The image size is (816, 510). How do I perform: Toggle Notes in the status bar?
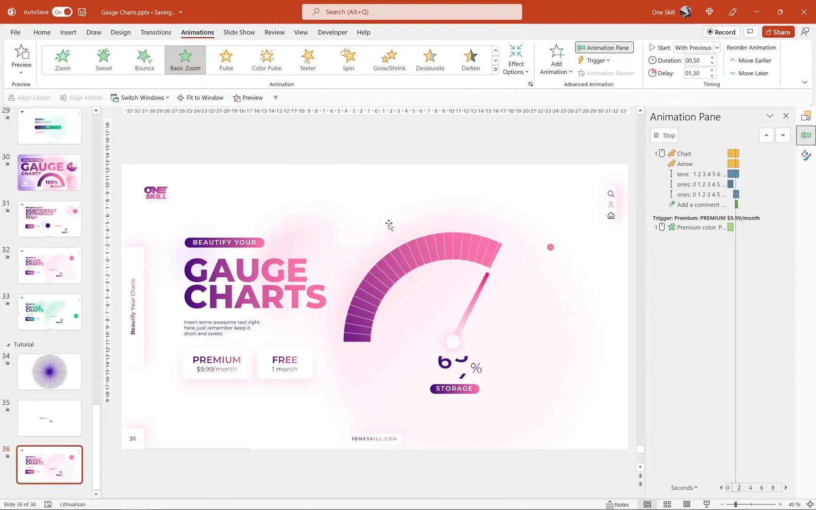618,504
